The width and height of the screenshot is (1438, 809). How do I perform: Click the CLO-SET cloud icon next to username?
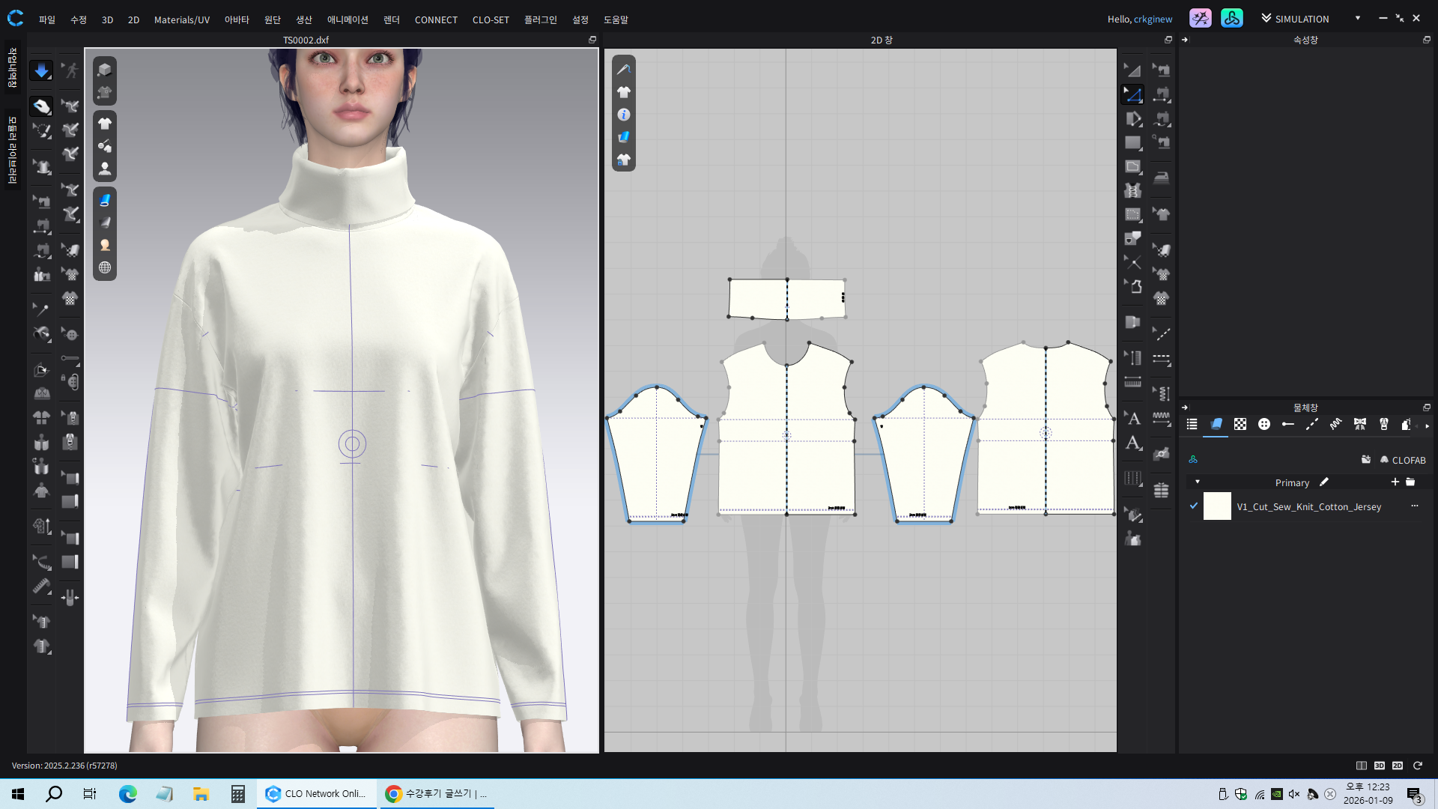(1231, 19)
